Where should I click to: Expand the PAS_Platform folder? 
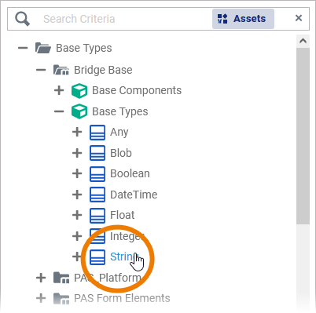click(x=41, y=278)
